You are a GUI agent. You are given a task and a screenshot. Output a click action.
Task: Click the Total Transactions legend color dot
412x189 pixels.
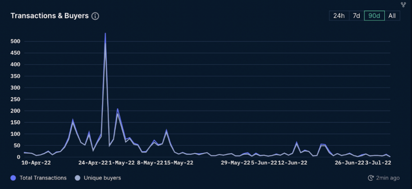[13, 178]
